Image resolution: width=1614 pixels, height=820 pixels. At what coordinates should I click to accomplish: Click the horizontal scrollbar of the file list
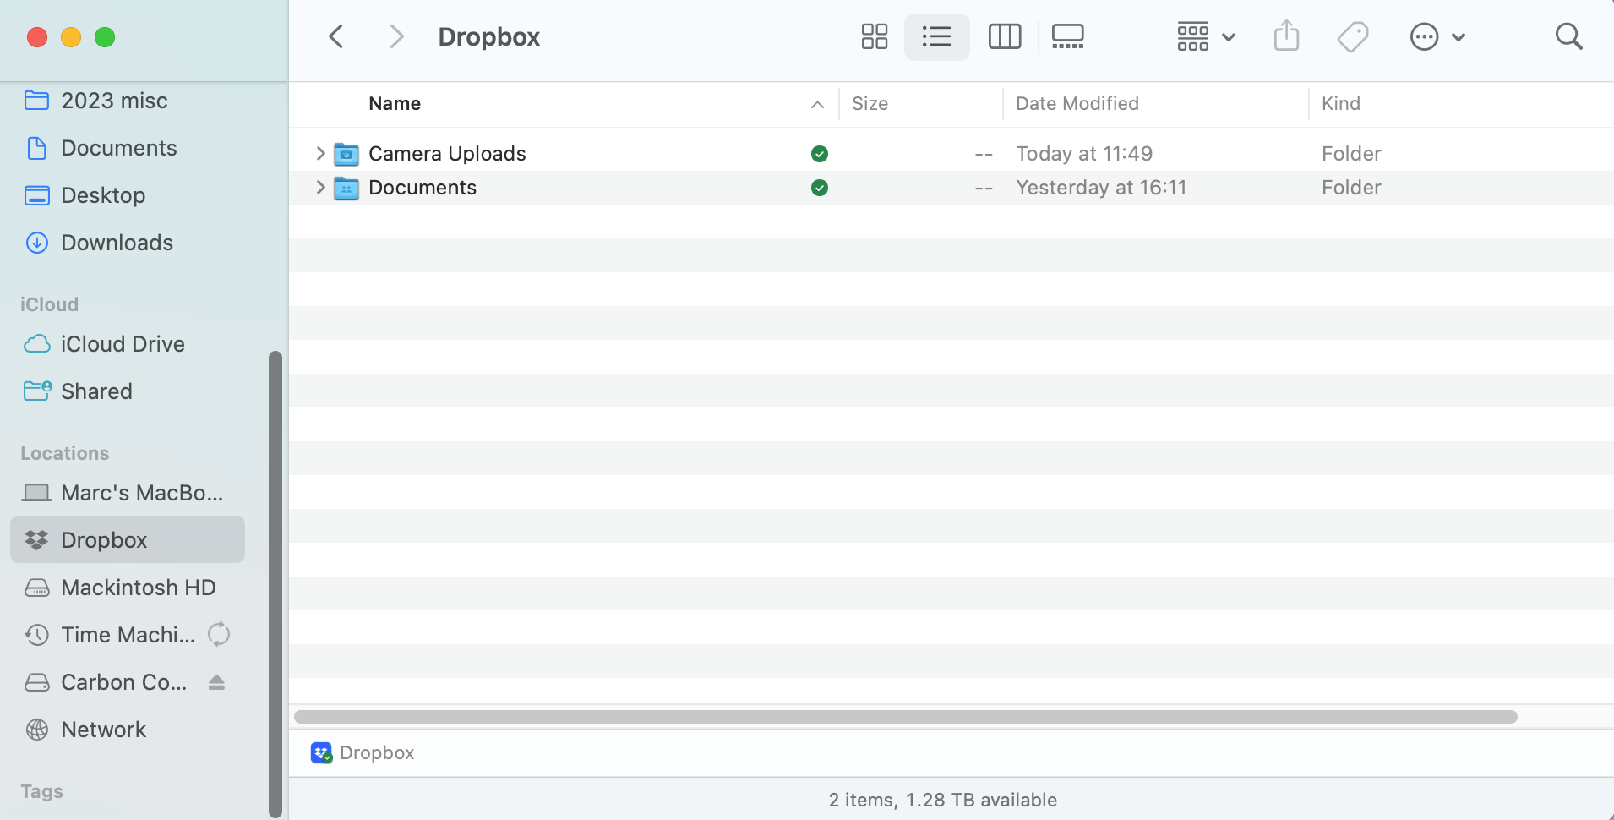(905, 717)
